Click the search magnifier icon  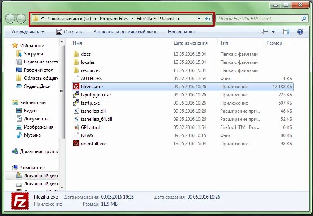[304, 19]
